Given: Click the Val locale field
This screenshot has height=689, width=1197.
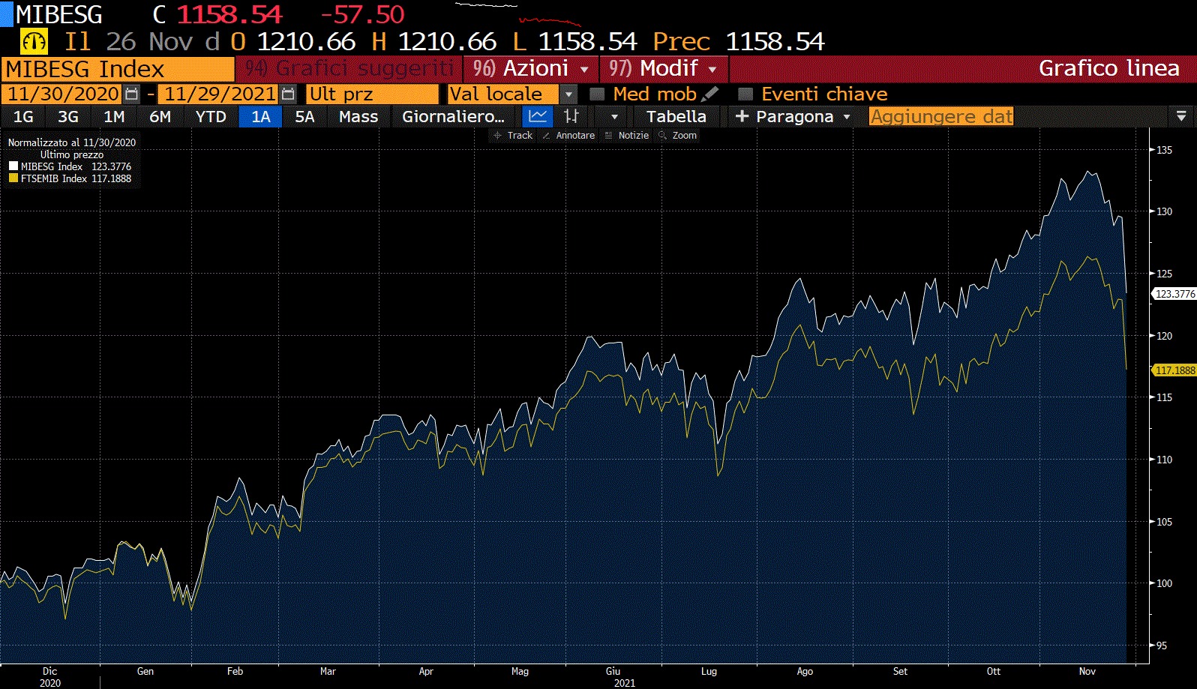Looking at the screenshot, I should (502, 94).
